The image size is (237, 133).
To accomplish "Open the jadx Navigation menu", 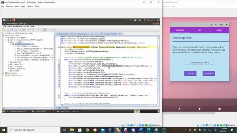I will pyautogui.click(x=18, y=27).
